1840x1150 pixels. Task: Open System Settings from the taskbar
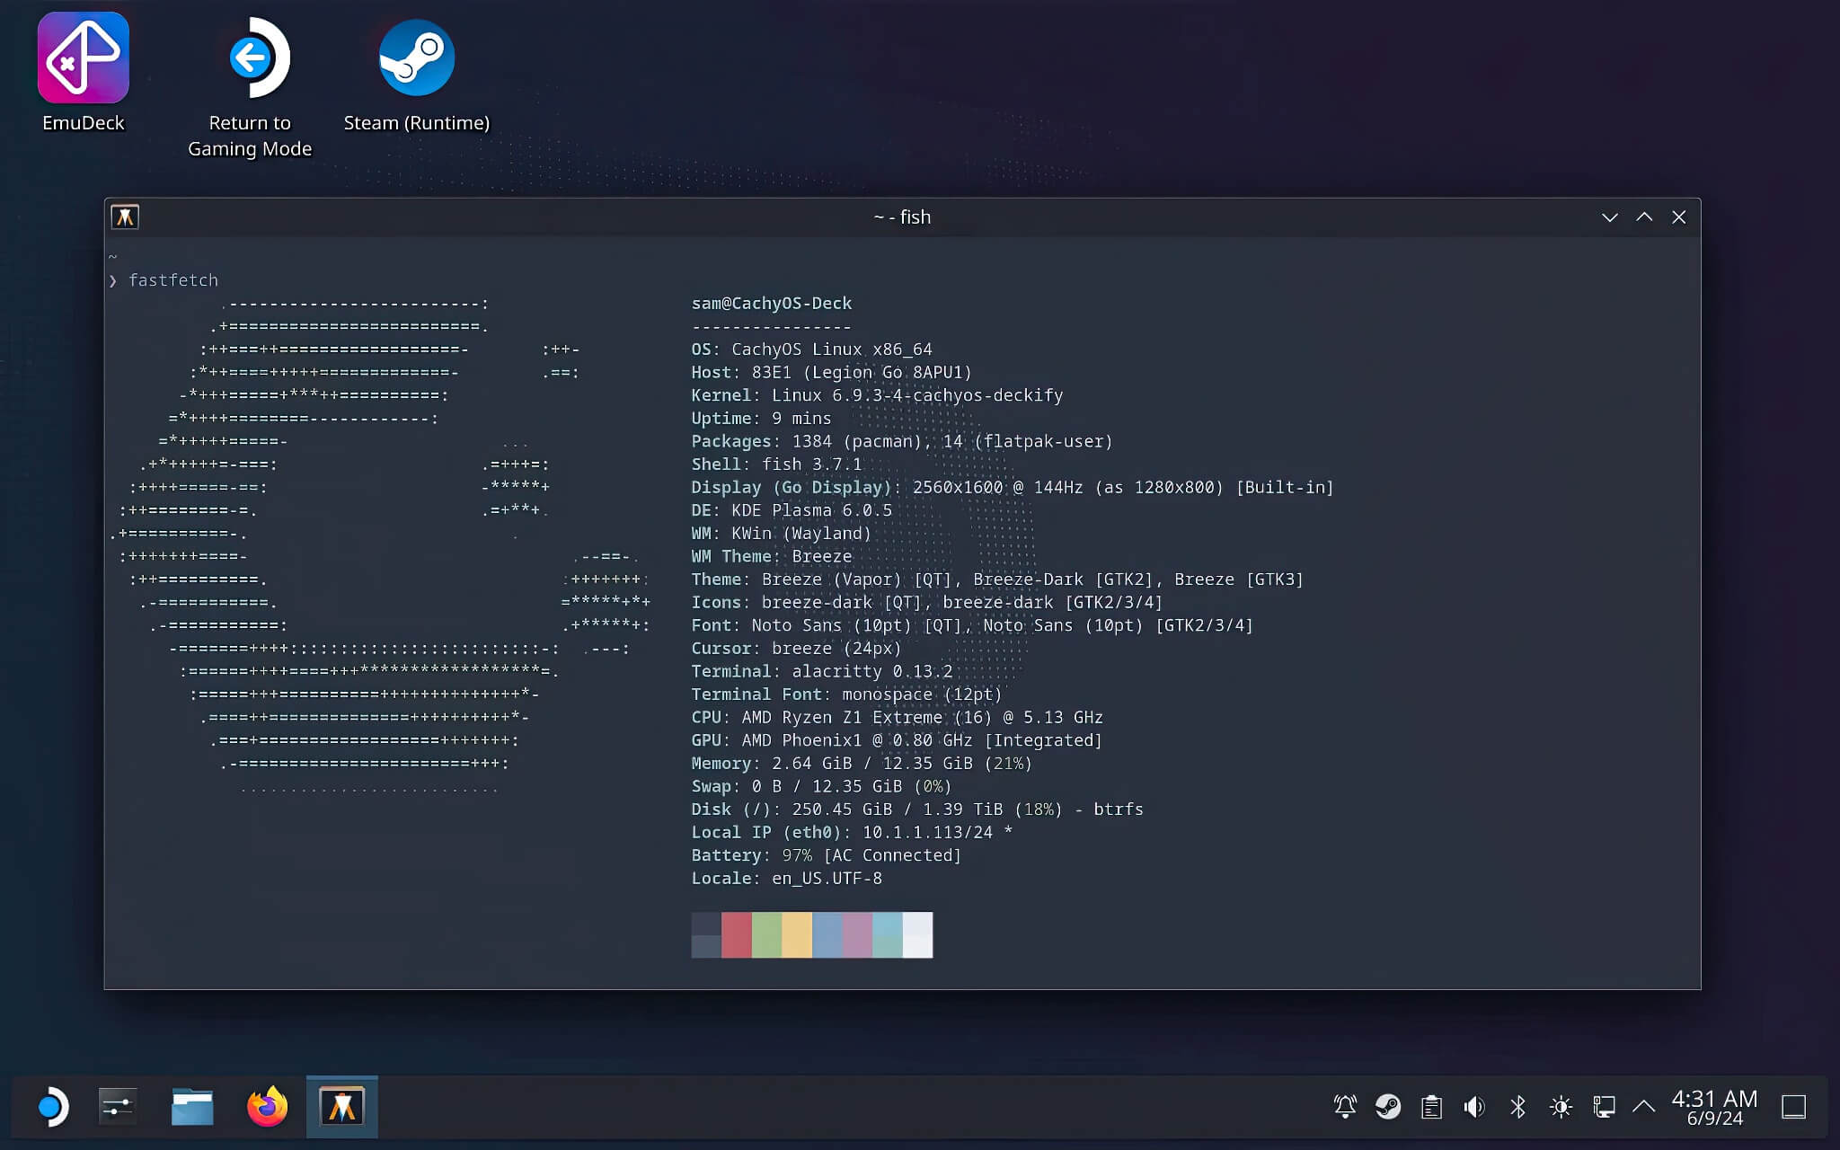[x=118, y=1107]
